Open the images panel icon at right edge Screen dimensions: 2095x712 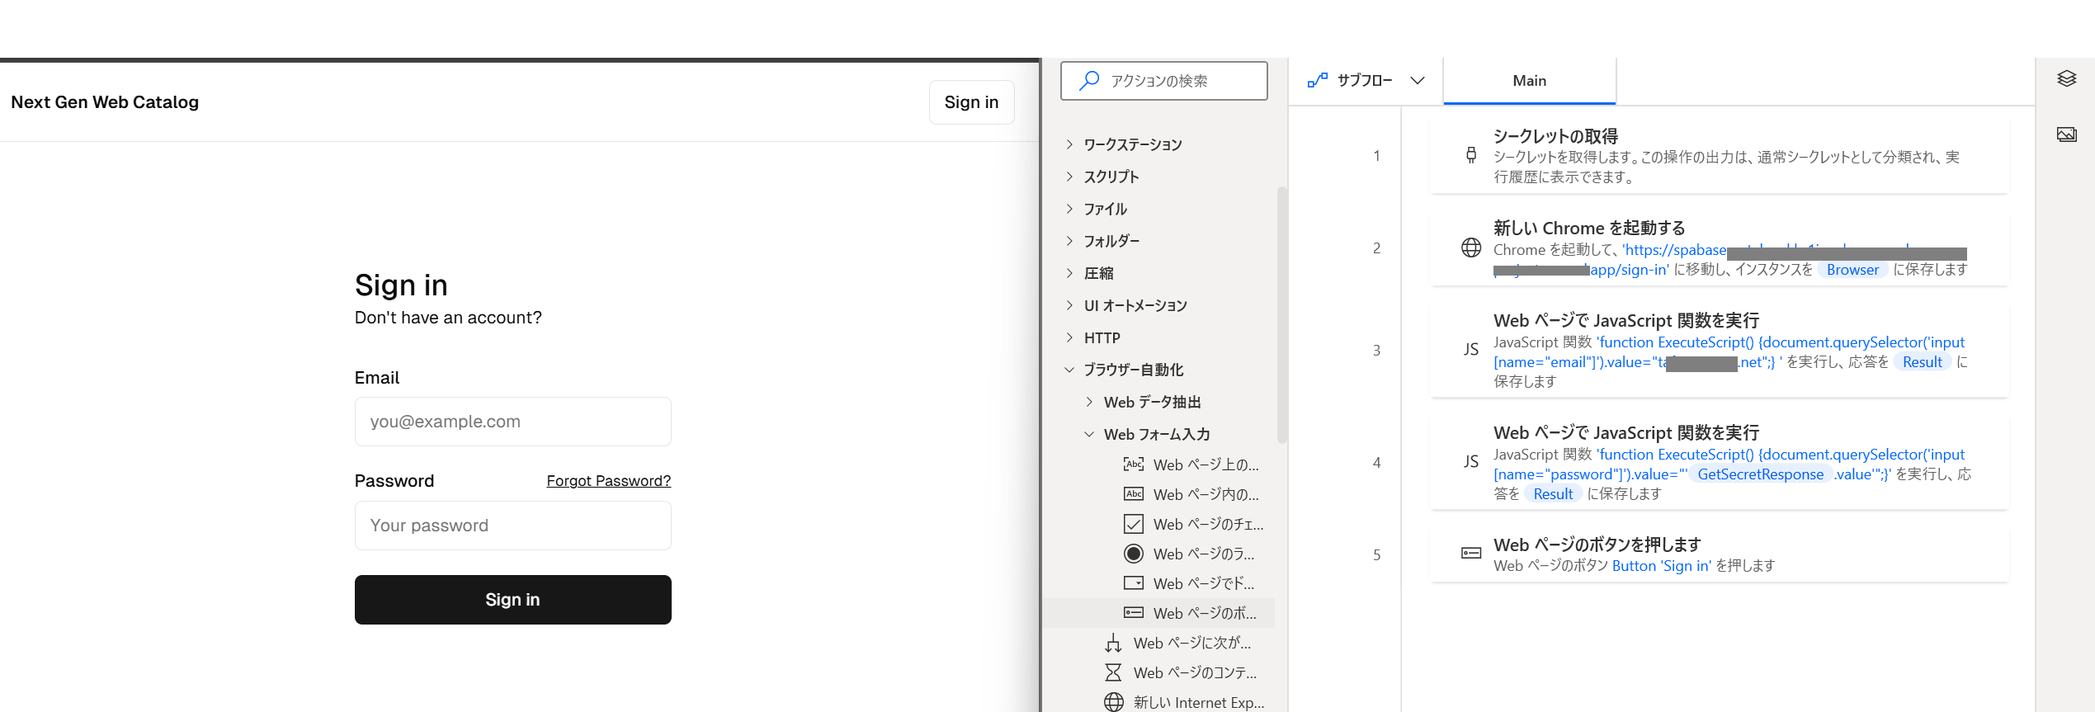pyautogui.click(x=2066, y=134)
